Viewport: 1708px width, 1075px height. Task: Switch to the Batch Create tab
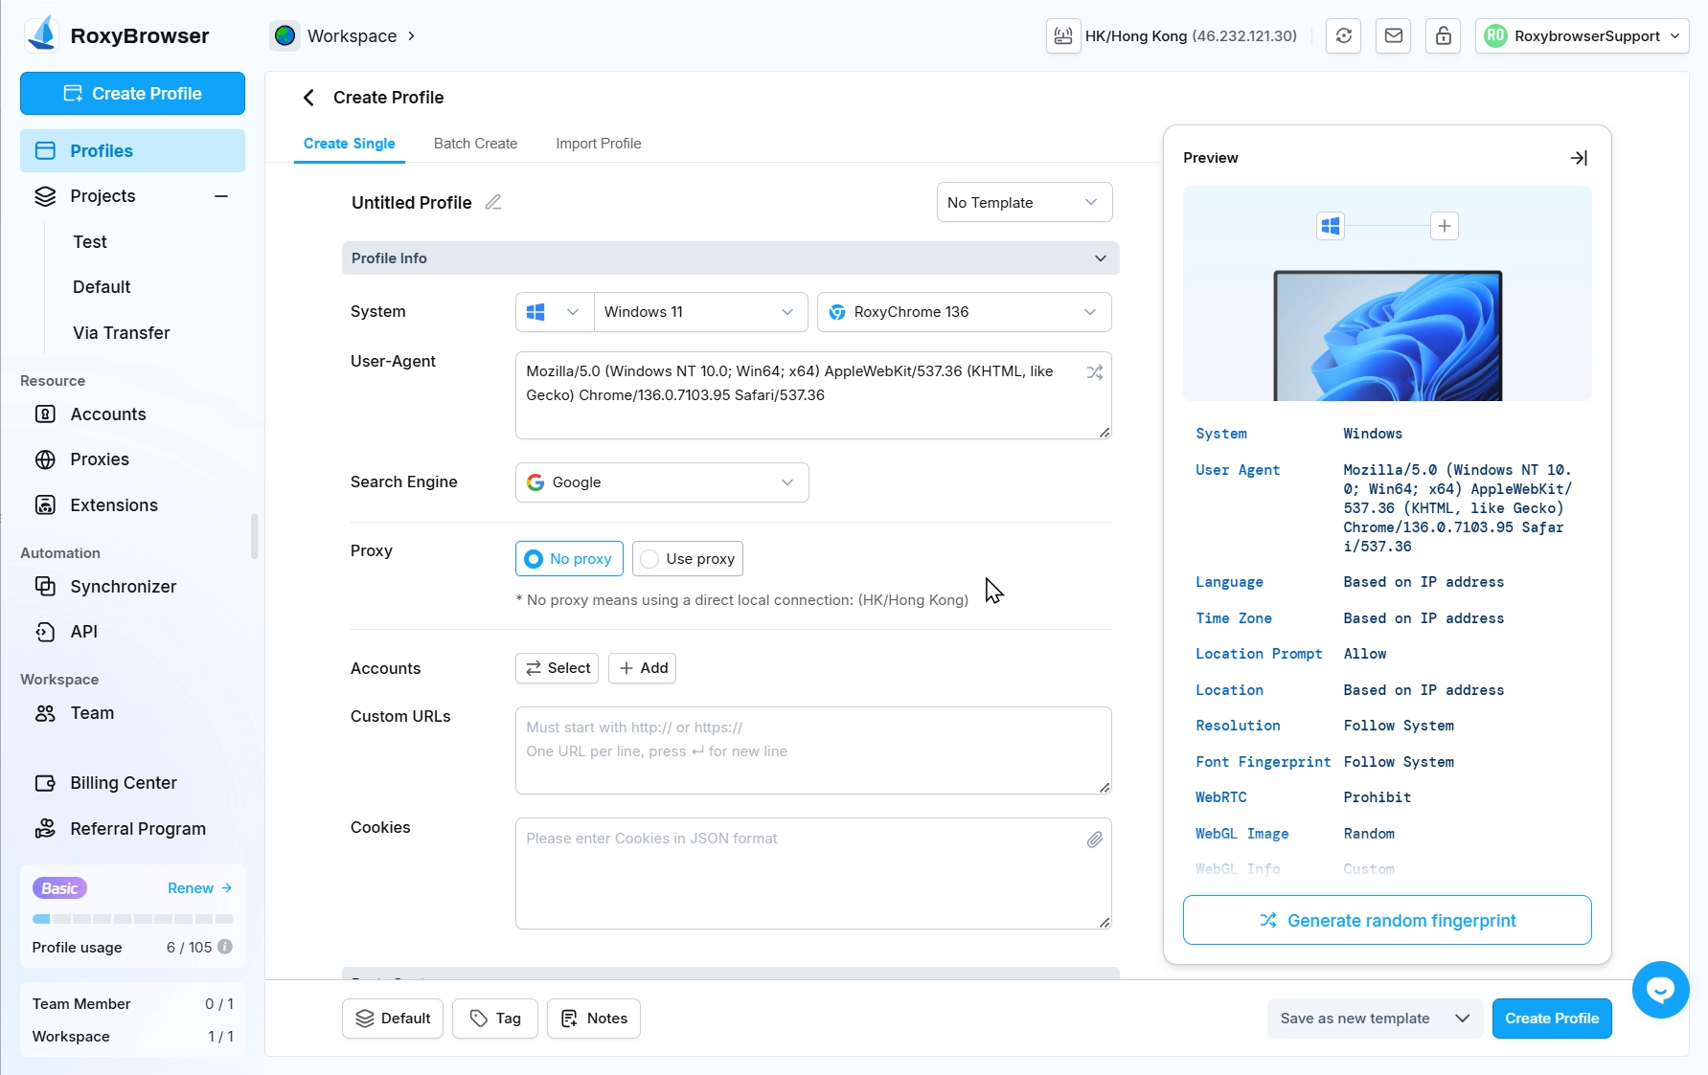coord(475,144)
